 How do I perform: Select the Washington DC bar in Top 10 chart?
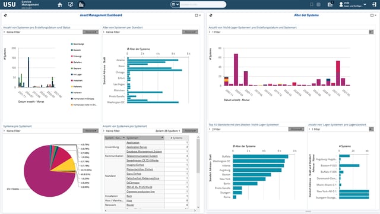click(x=259, y=161)
